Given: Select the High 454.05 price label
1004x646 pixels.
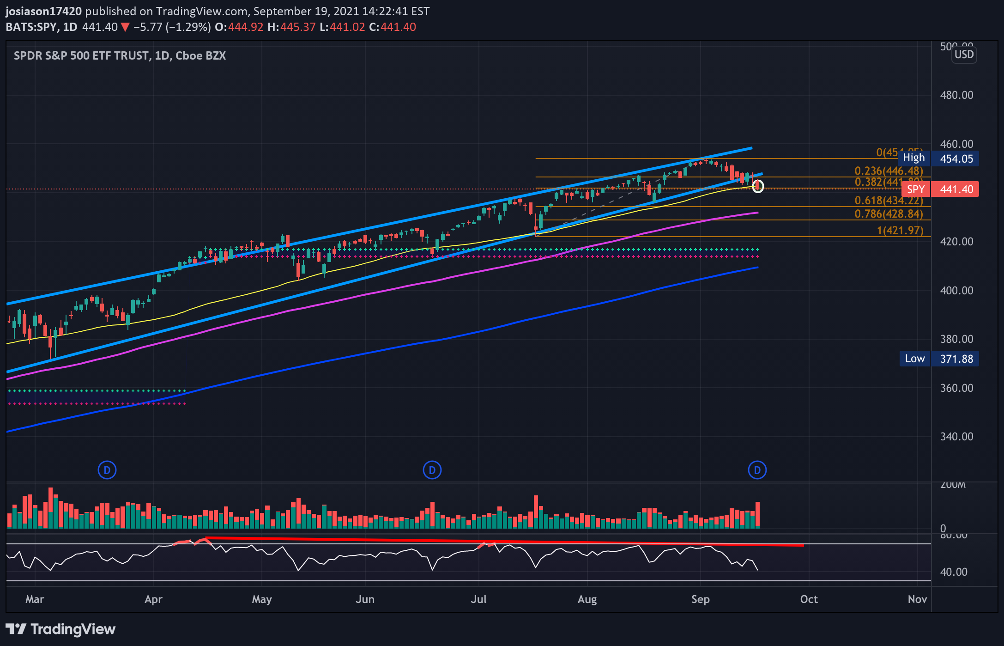Looking at the screenshot, I should [x=938, y=158].
